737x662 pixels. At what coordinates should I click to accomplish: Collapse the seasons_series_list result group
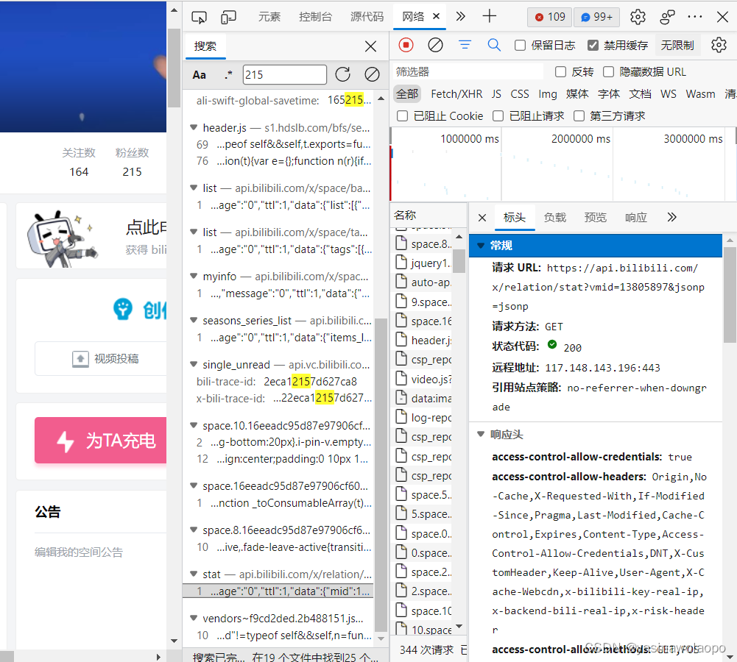point(193,320)
